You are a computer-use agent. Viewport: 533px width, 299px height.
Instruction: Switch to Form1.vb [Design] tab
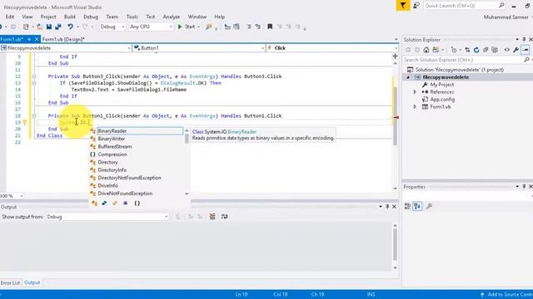click(63, 39)
